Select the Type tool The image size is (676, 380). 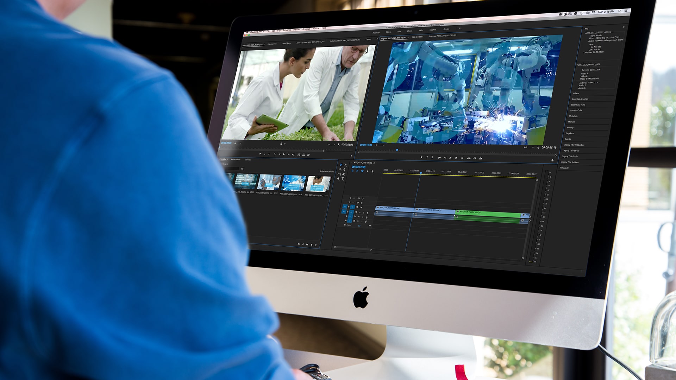(342, 179)
